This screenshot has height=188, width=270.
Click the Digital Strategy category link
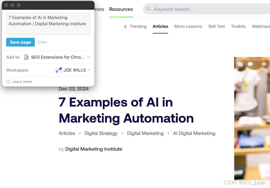(x=101, y=133)
